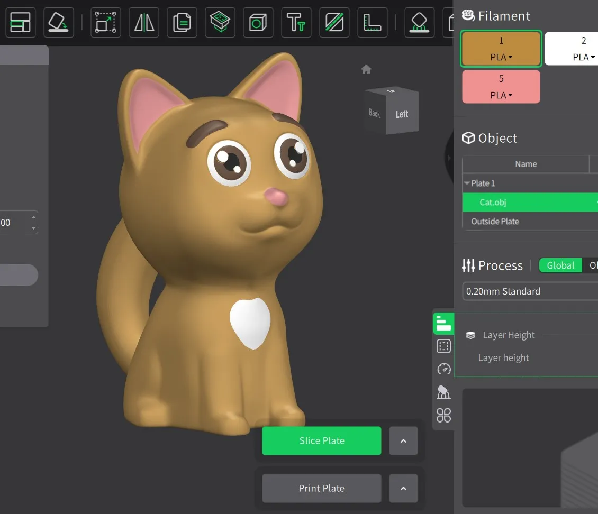Click the Arrange icon in the toolbar
This screenshot has height=514, width=598.
(20, 22)
